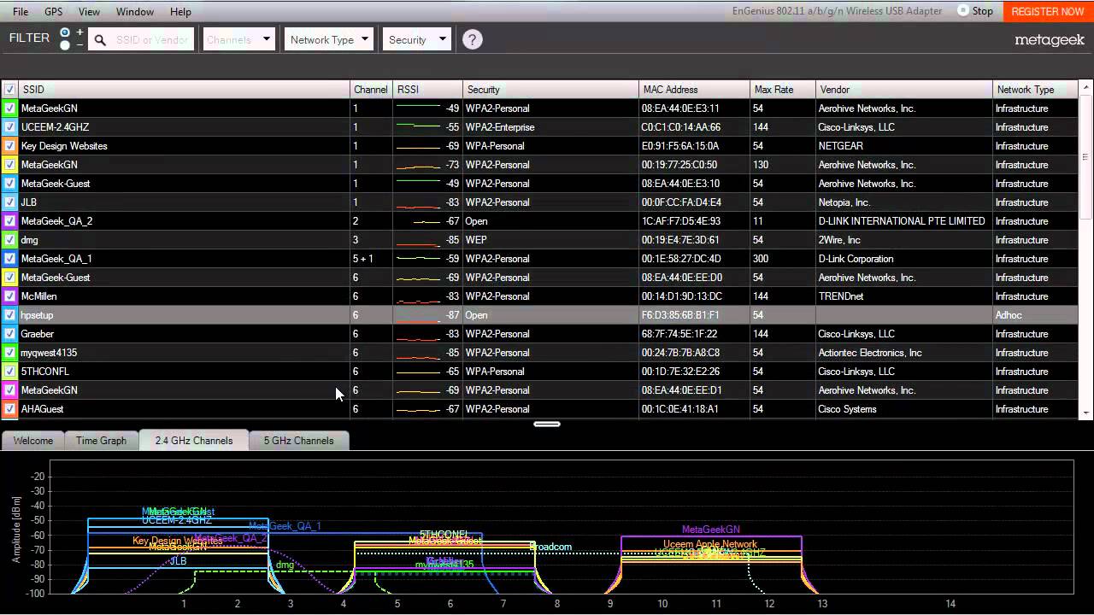Screen dimensions: 1094x615
Task: Switch to the 5 GHz Channels tab
Action: coord(298,441)
